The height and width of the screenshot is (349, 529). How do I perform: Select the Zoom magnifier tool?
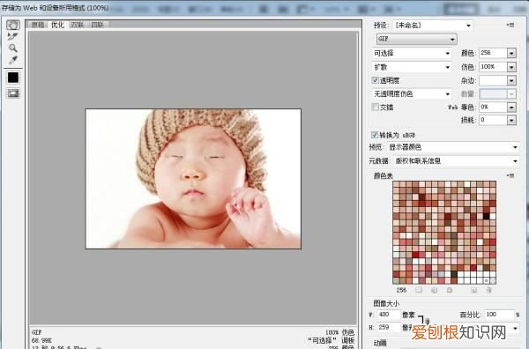click(x=13, y=48)
